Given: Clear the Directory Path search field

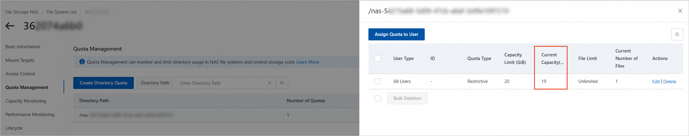Looking at the screenshot, I should click(x=269, y=83).
